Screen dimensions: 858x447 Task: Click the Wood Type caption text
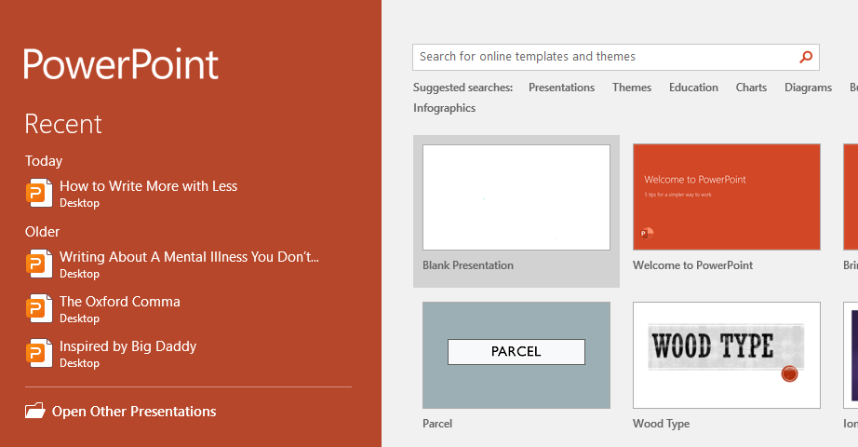click(x=661, y=424)
